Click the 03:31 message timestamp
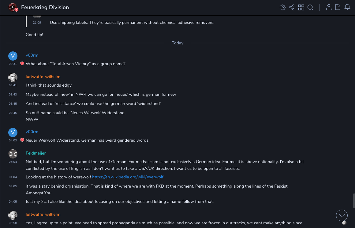Viewport: 355px width, 228px height. [x=13, y=64]
